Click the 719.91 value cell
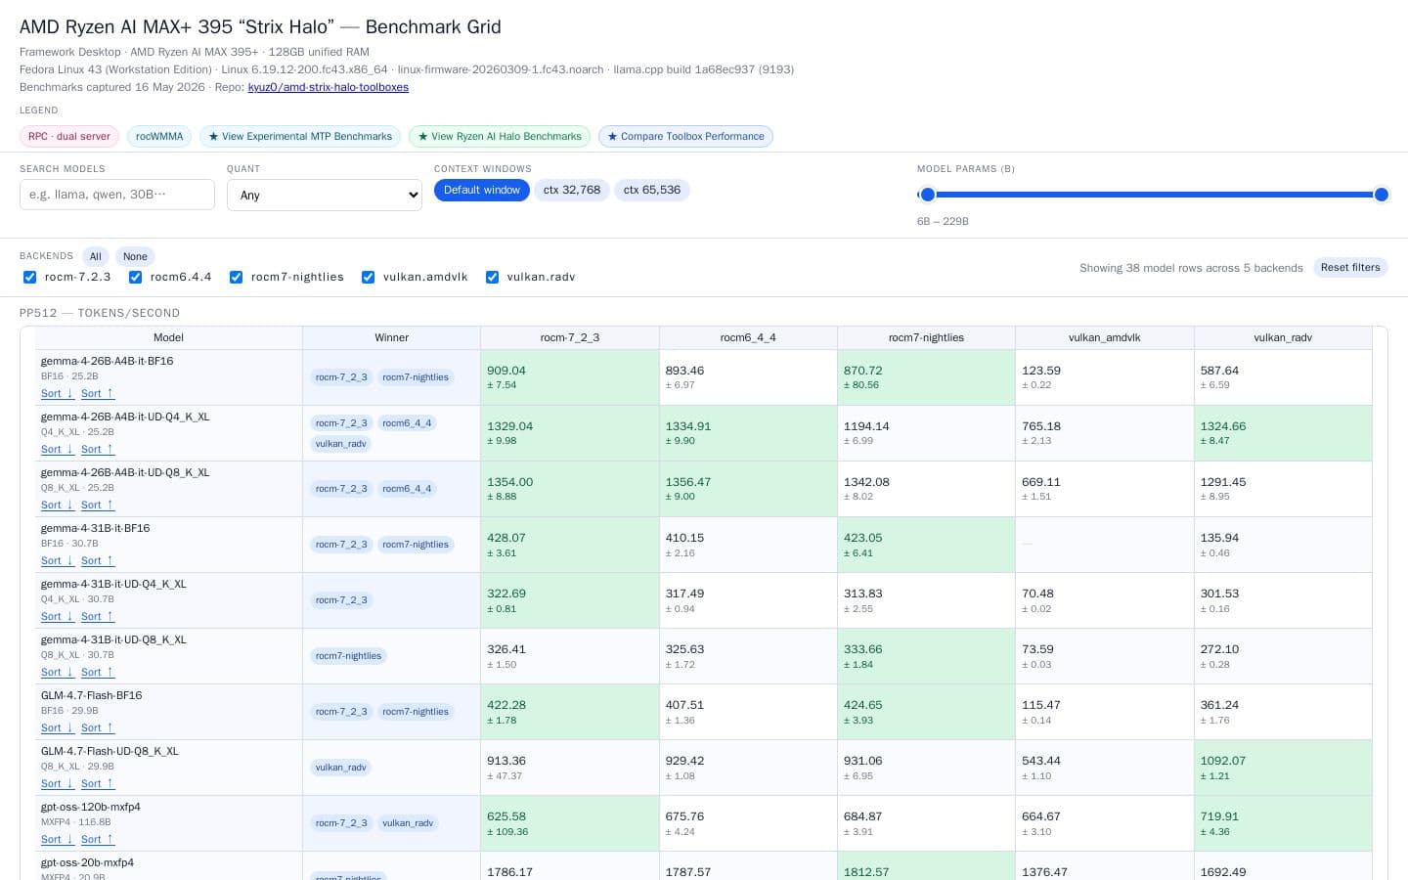The image size is (1408, 880). pos(1283,823)
